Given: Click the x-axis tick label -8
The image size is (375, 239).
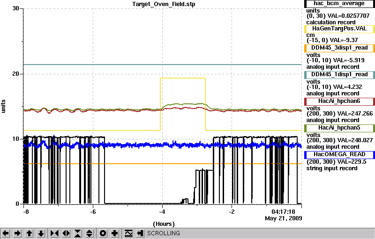Looking at the screenshot, I should click(26, 212).
